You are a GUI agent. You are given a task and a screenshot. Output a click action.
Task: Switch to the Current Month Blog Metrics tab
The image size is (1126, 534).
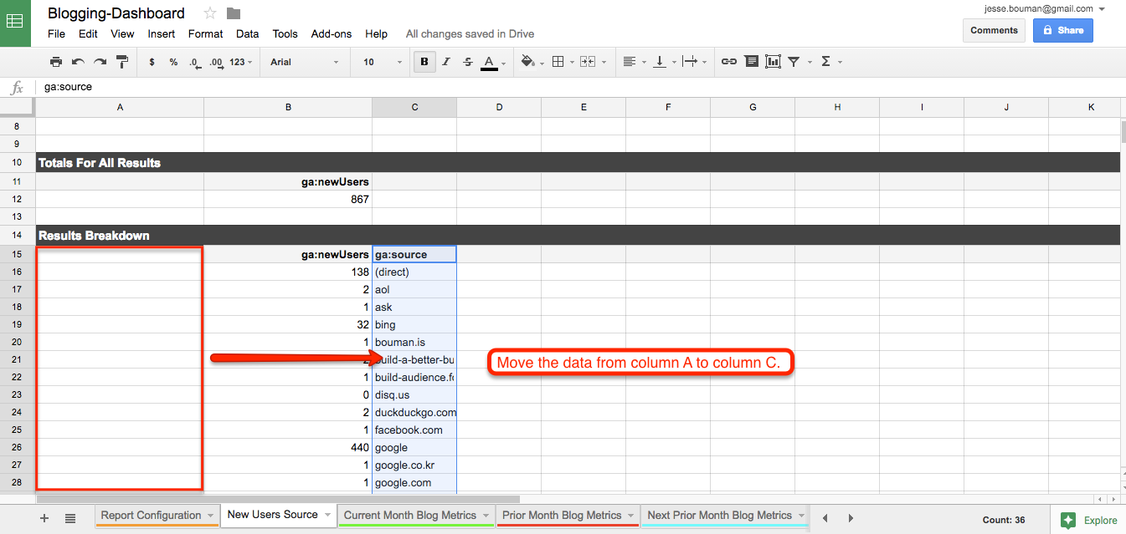[409, 515]
